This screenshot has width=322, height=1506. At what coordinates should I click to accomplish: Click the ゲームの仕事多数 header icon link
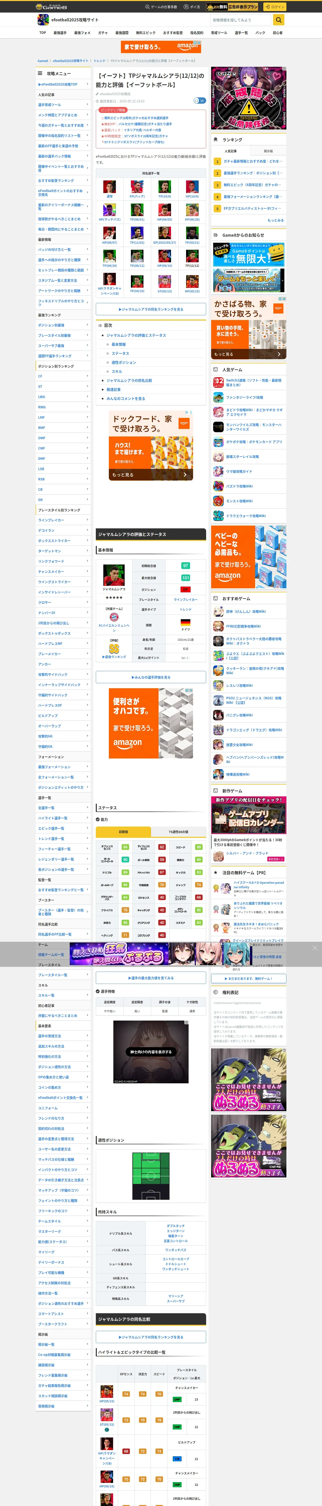click(161, 7)
